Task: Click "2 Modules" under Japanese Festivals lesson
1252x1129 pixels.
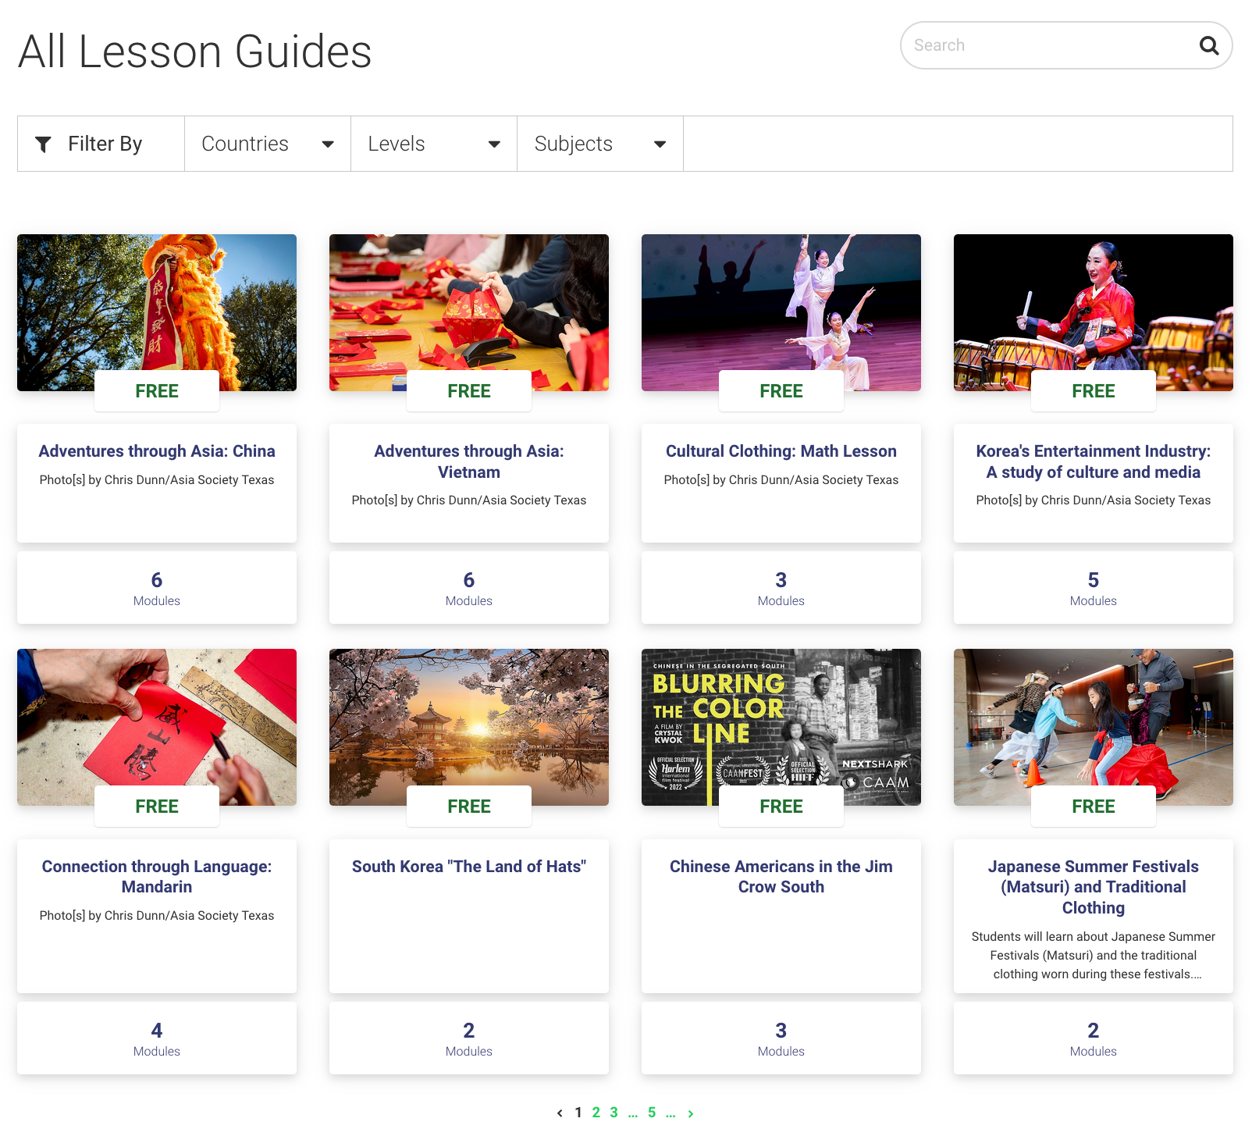Action: [x=1094, y=1038]
